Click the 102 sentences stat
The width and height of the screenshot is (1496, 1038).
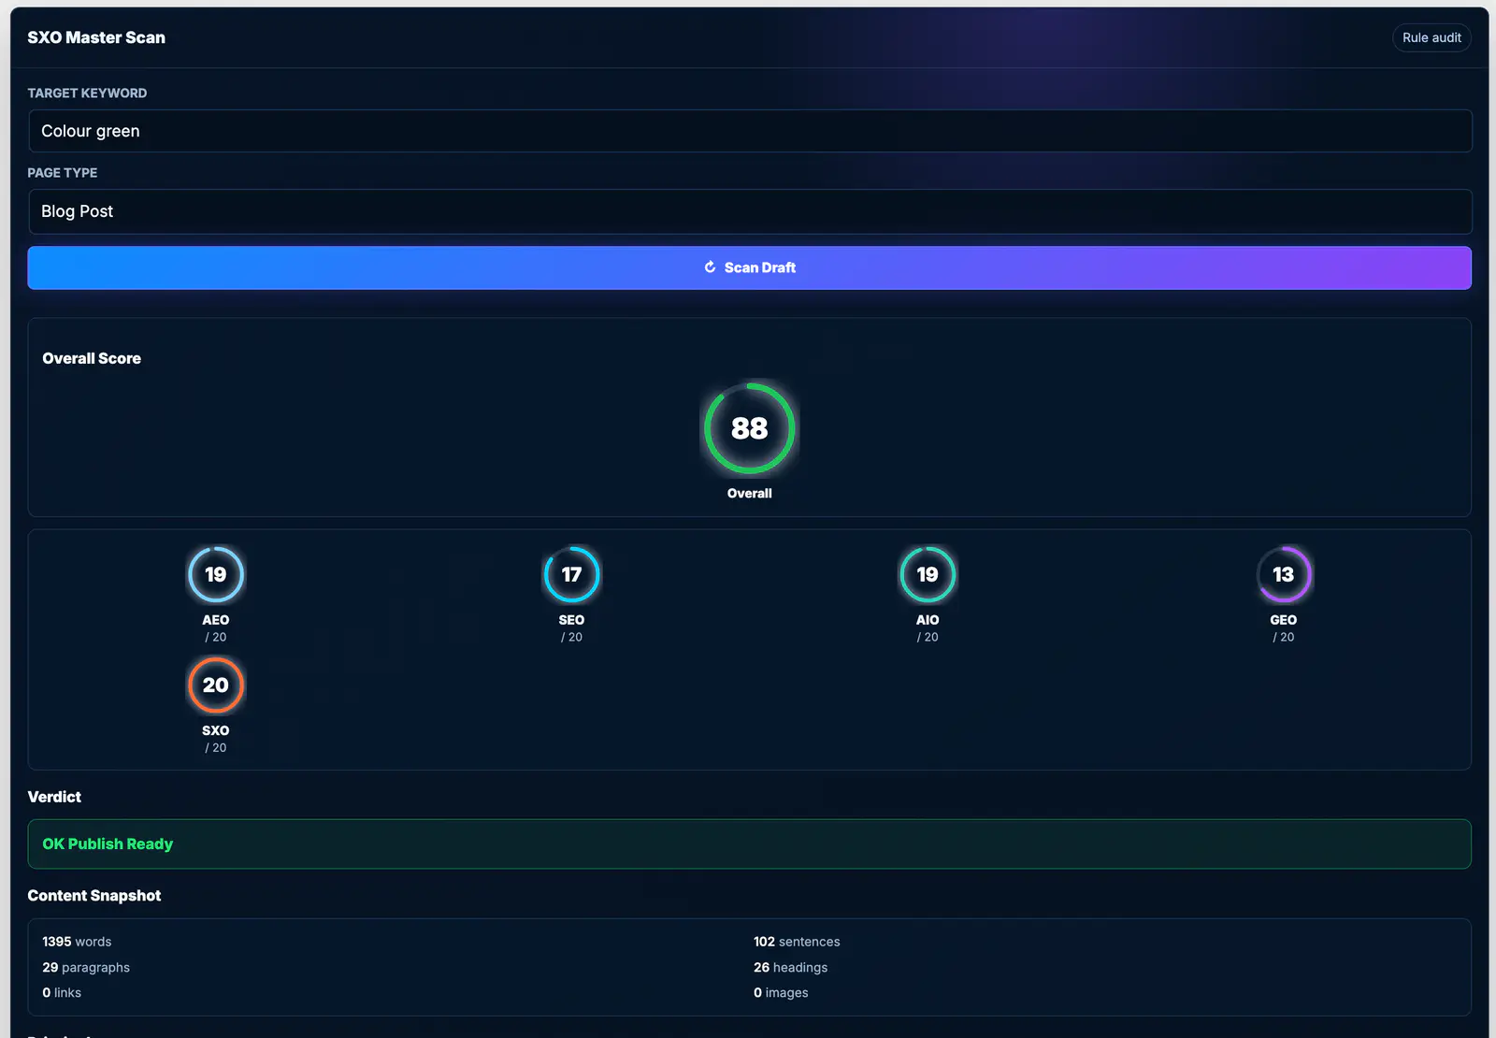[797, 942]
